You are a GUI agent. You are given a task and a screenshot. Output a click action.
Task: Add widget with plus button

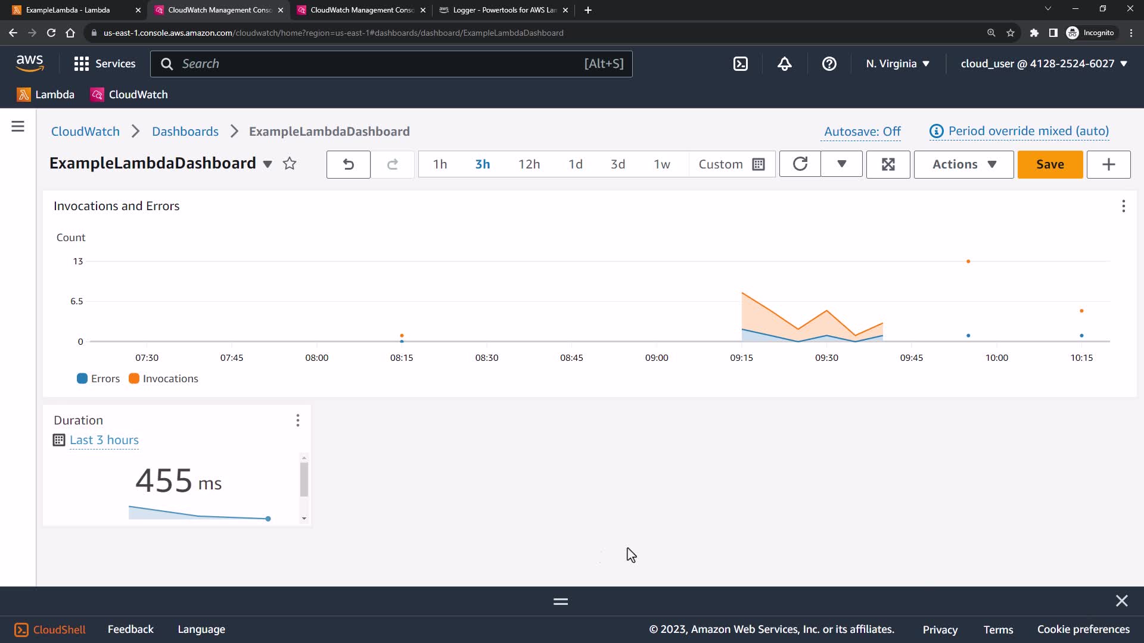click(x=1108, y=164)
